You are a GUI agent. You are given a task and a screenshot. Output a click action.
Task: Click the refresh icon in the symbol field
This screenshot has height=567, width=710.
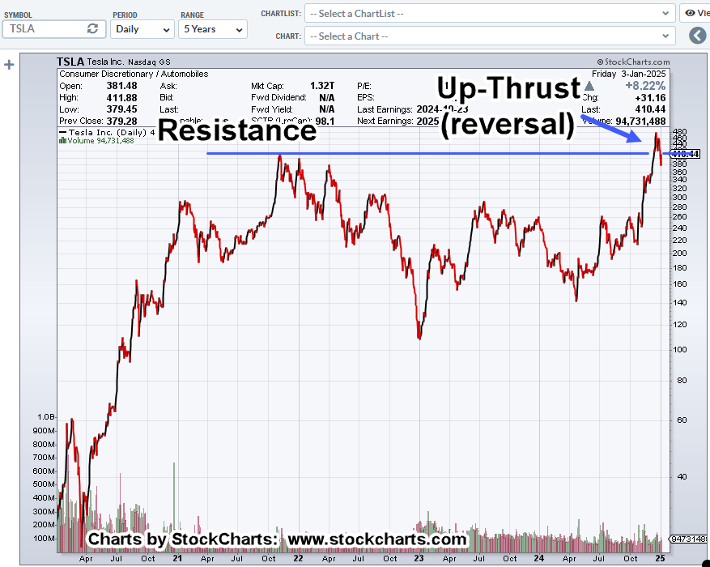coord(93,28)
